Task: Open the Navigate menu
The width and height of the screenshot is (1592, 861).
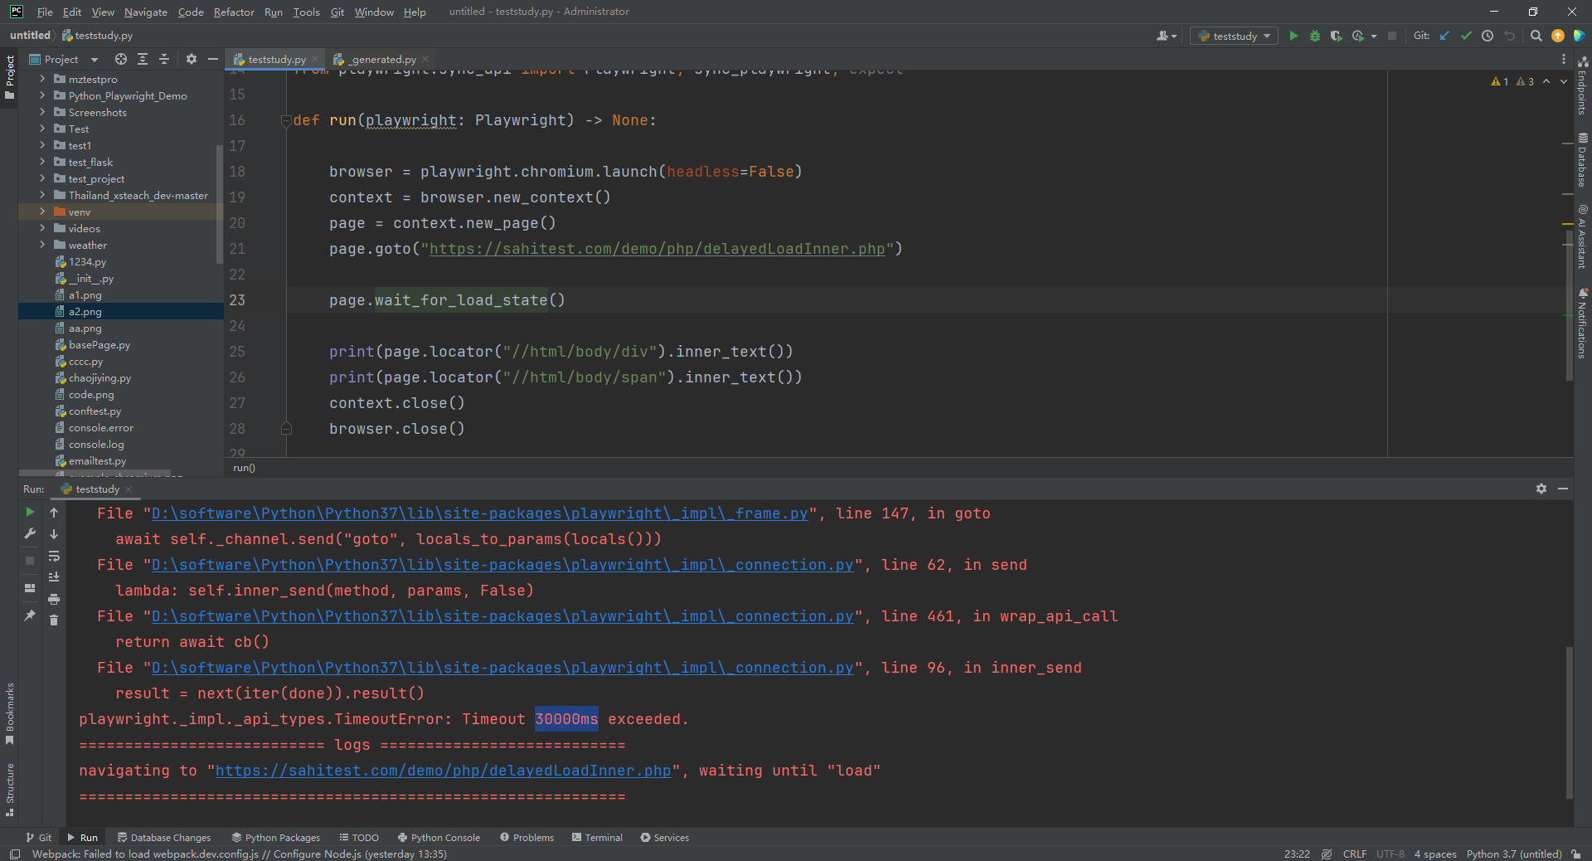Action: pyautogui.click(x=145, y=12)
